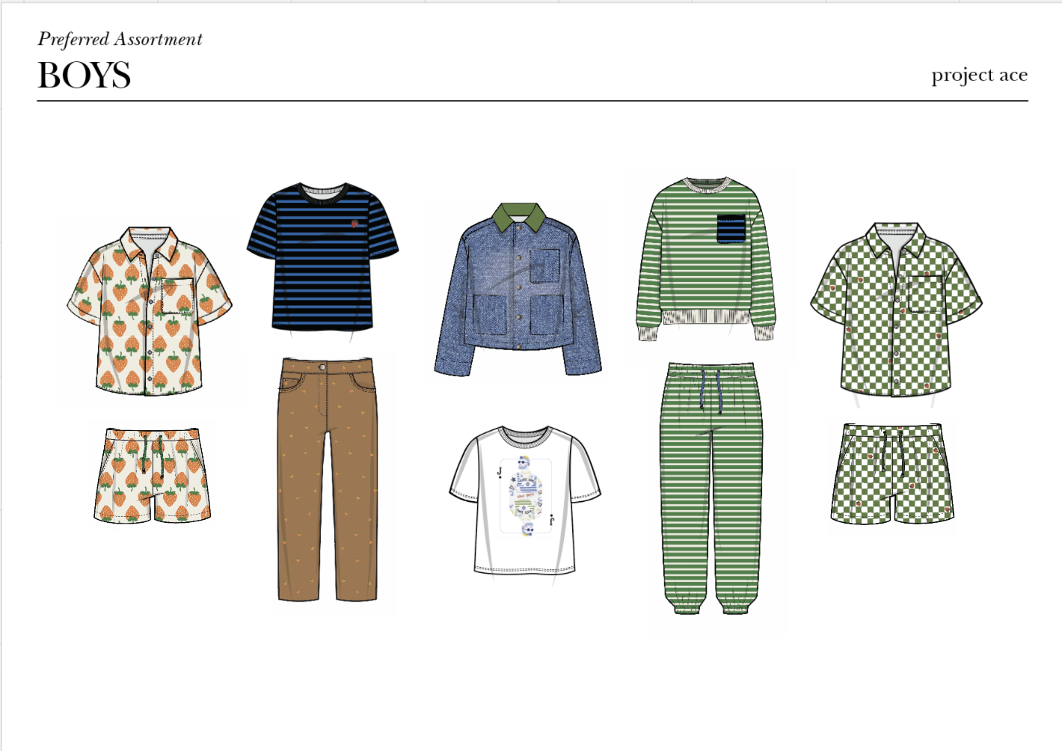Select the navy and blue striped t-shirt

tap(322, 257)
